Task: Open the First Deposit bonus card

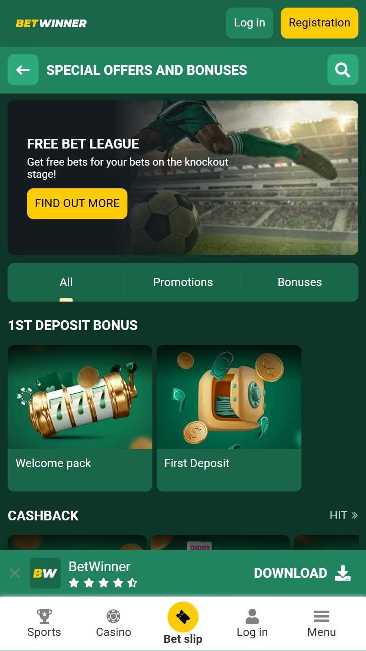Action: click(229, 418)
